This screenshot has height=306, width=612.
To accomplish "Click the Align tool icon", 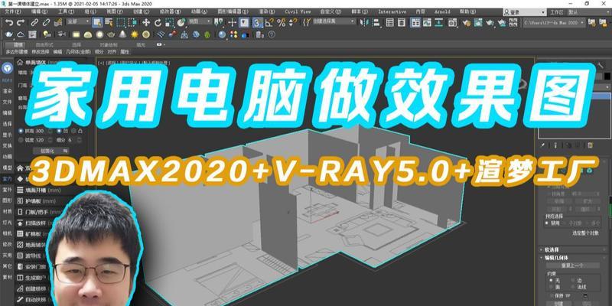I will tap(376, 23).
